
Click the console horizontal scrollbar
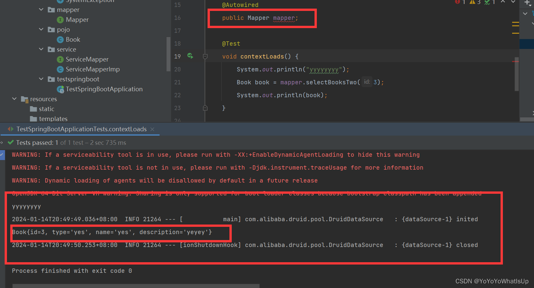[x=136, y=286]
